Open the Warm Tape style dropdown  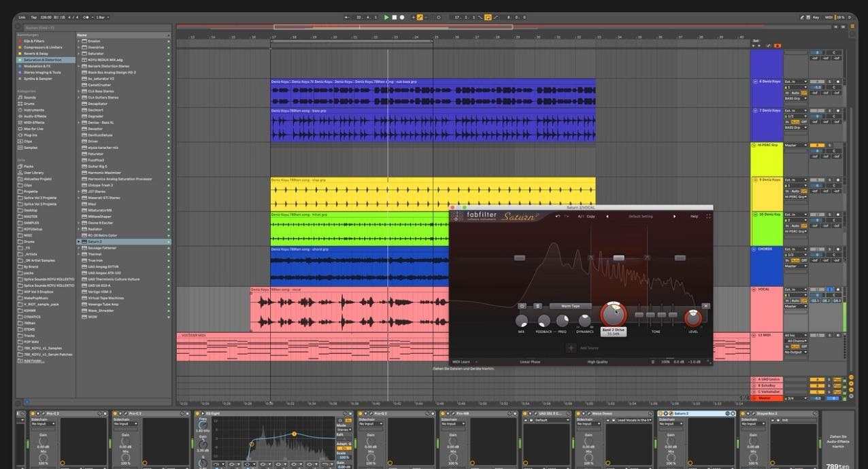[570, 306]
